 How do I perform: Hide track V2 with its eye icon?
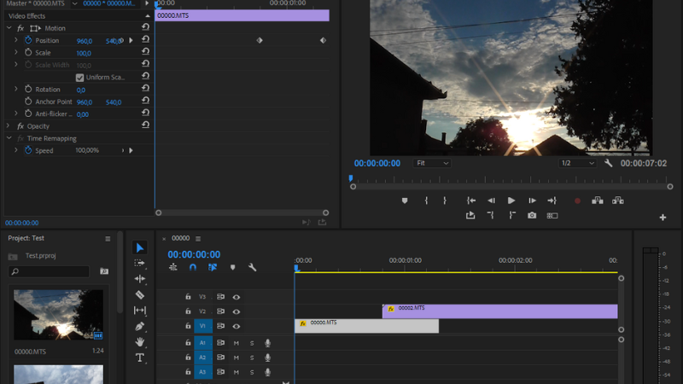point(236,311)
